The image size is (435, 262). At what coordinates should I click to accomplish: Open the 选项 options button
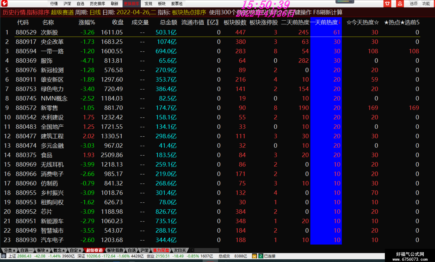pyautogui.click(x=413, y=4)
